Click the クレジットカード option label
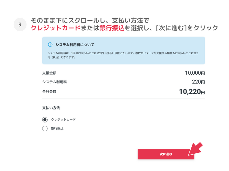This screenshot has width=229, height=171. point(63,120)
